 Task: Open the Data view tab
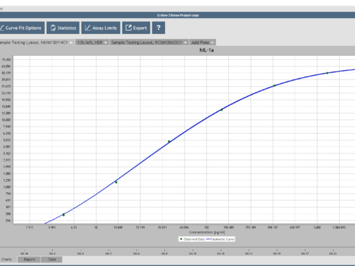click(x=52, y=259)
